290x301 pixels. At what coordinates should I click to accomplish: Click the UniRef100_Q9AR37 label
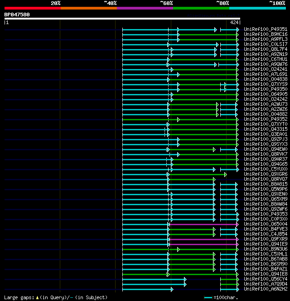(266, 159)
